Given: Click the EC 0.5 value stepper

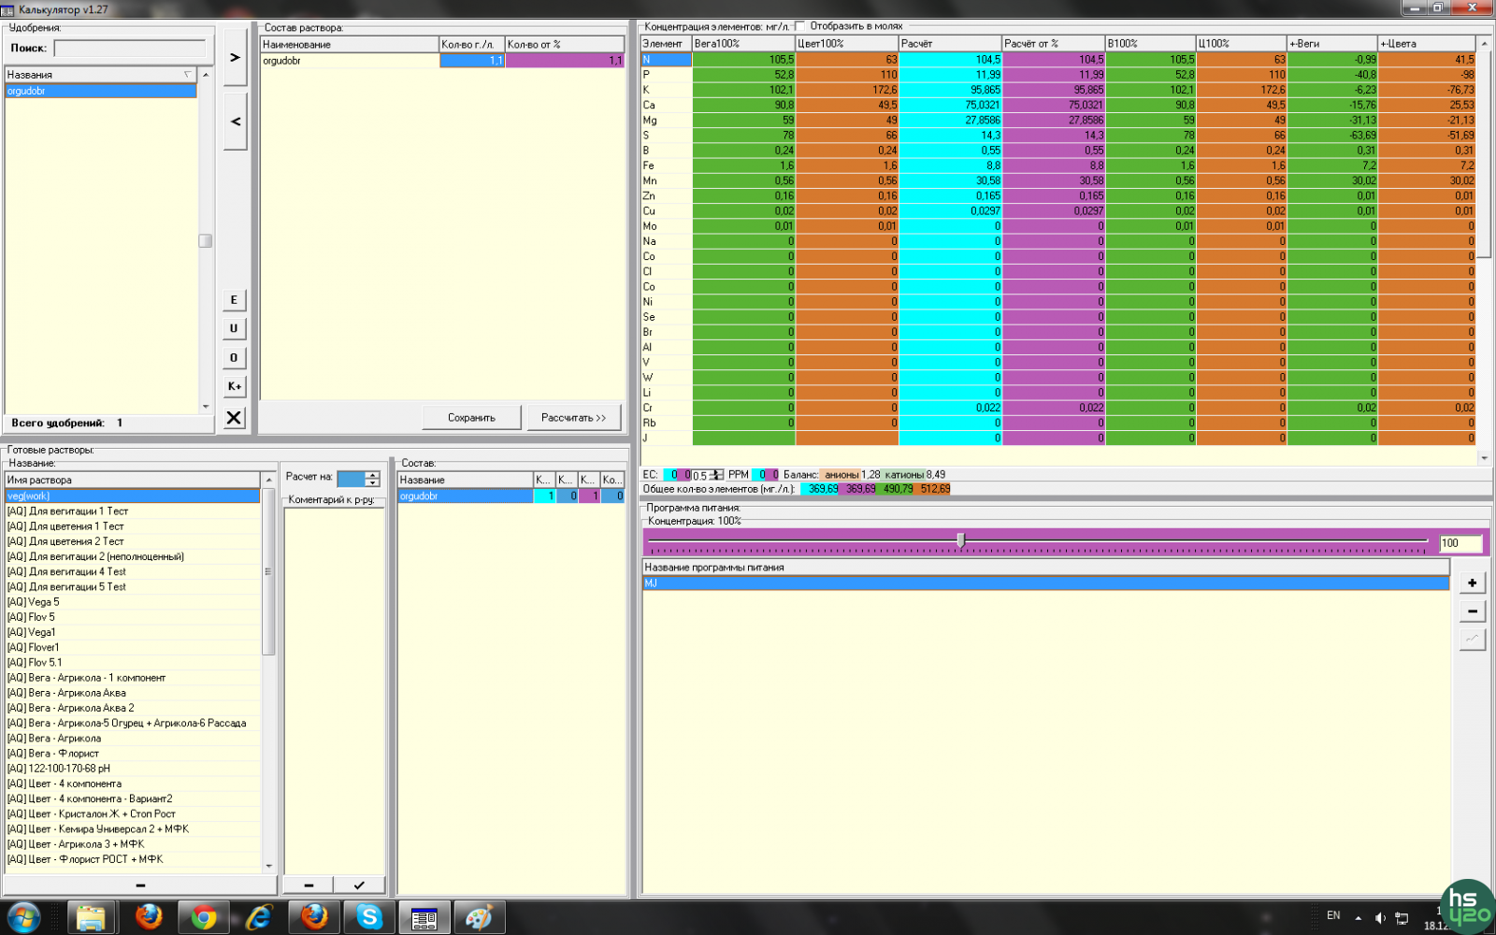Looking at the screenshot, I should [x=716, y=475].
